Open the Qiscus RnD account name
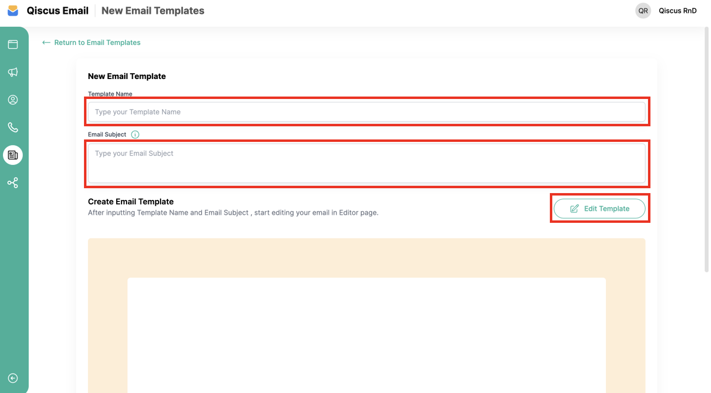The width and height of the screenshot is (711, 393). click(x=677, y=11)
